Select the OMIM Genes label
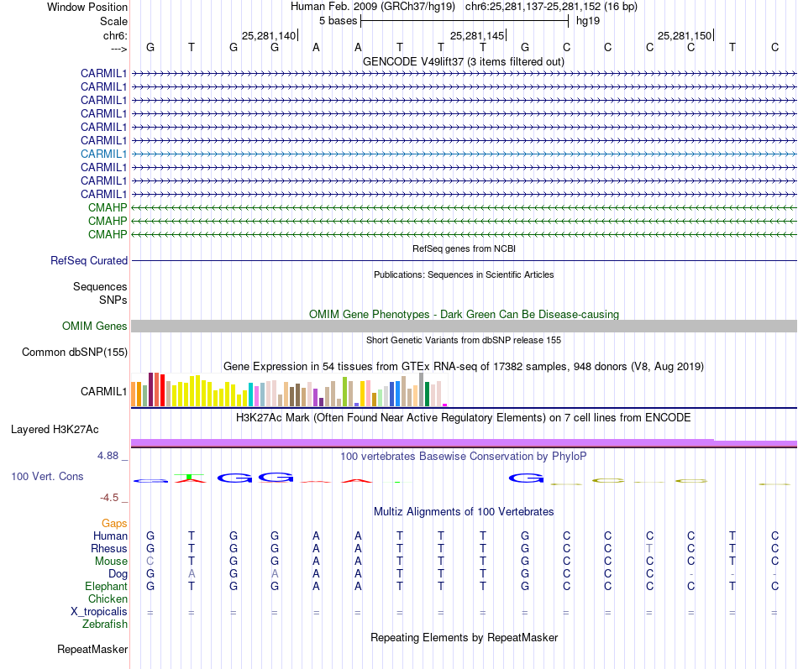Screen dimensions: 798x669 click(x=94, y=326)
